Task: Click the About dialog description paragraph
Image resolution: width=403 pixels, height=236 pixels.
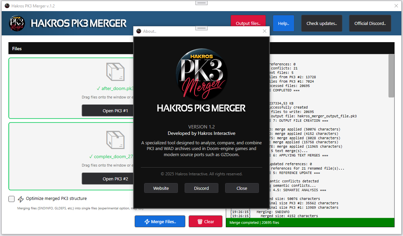Action: pyautogui.click(x=201, y=149)
